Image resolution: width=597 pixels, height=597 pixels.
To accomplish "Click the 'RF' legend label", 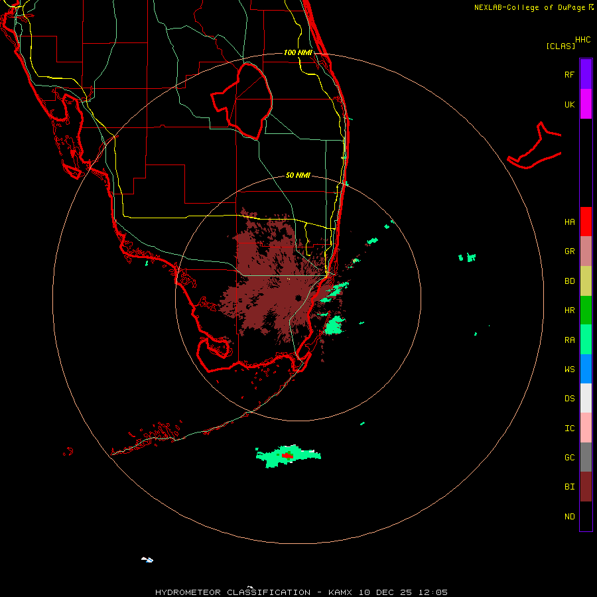I will (569, 74).
